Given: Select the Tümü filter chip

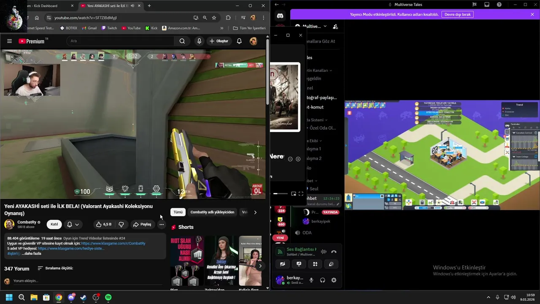Looking at the screenshot, I should click(178, 212).
